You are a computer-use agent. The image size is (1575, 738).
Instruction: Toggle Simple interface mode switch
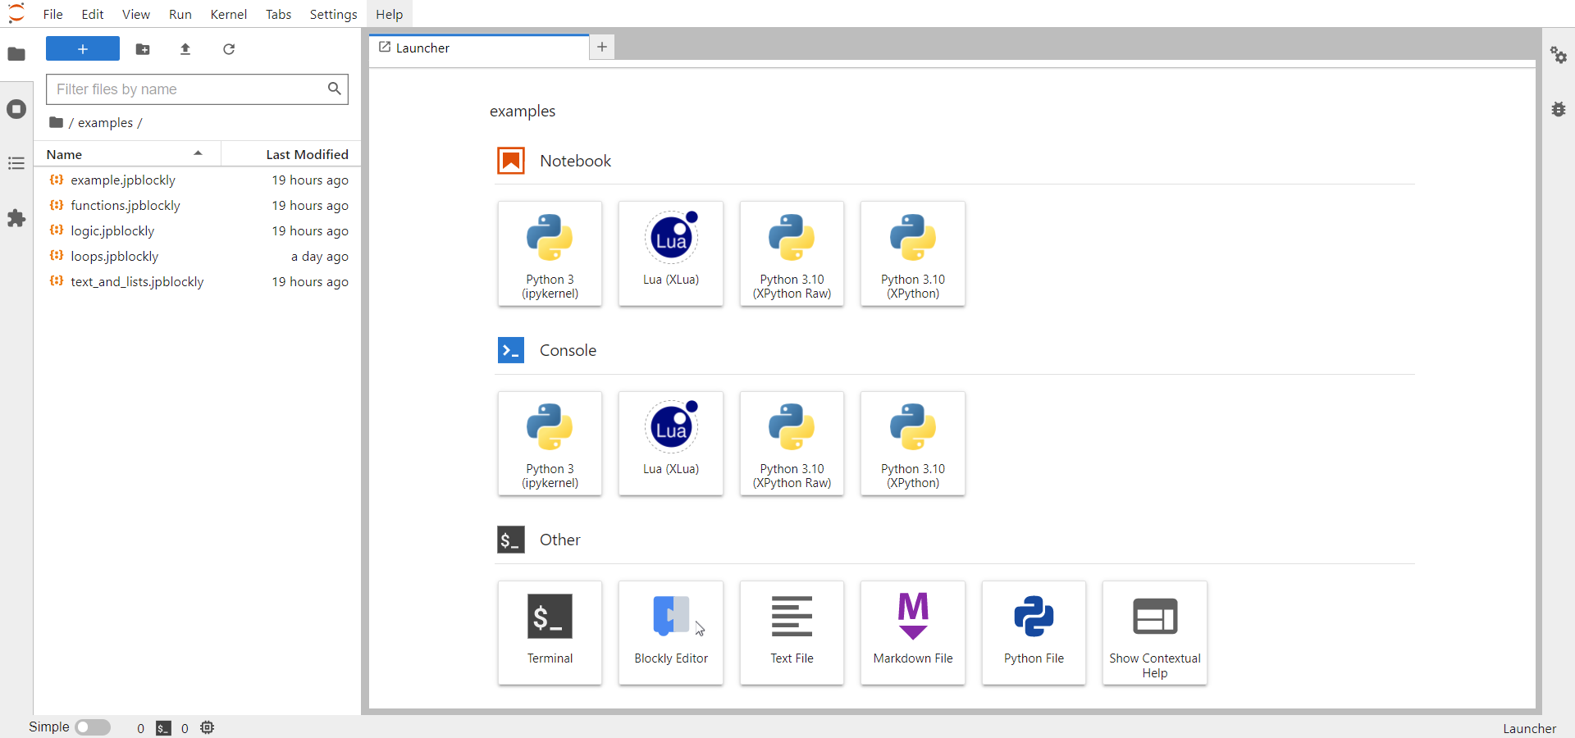click(93, 727)
